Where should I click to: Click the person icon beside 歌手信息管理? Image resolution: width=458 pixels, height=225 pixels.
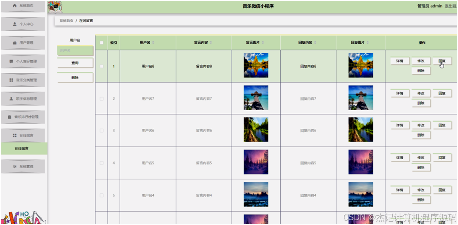click(x=11, y=99)
